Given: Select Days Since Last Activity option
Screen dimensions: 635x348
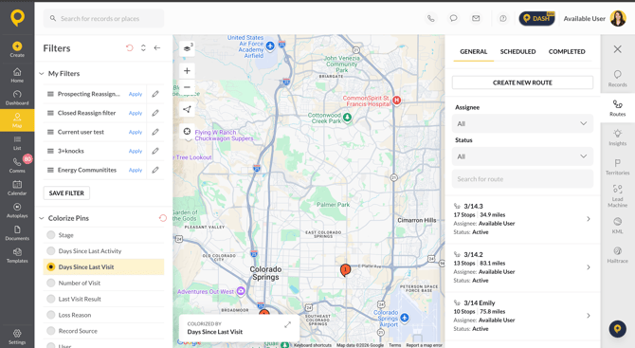Looking at the screenshot, I should [x=50, y=250].
